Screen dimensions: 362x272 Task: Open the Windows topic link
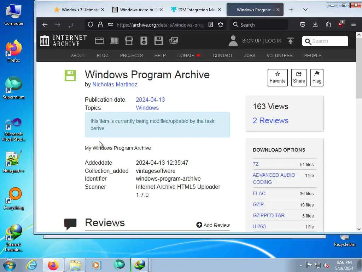point(147,108)
